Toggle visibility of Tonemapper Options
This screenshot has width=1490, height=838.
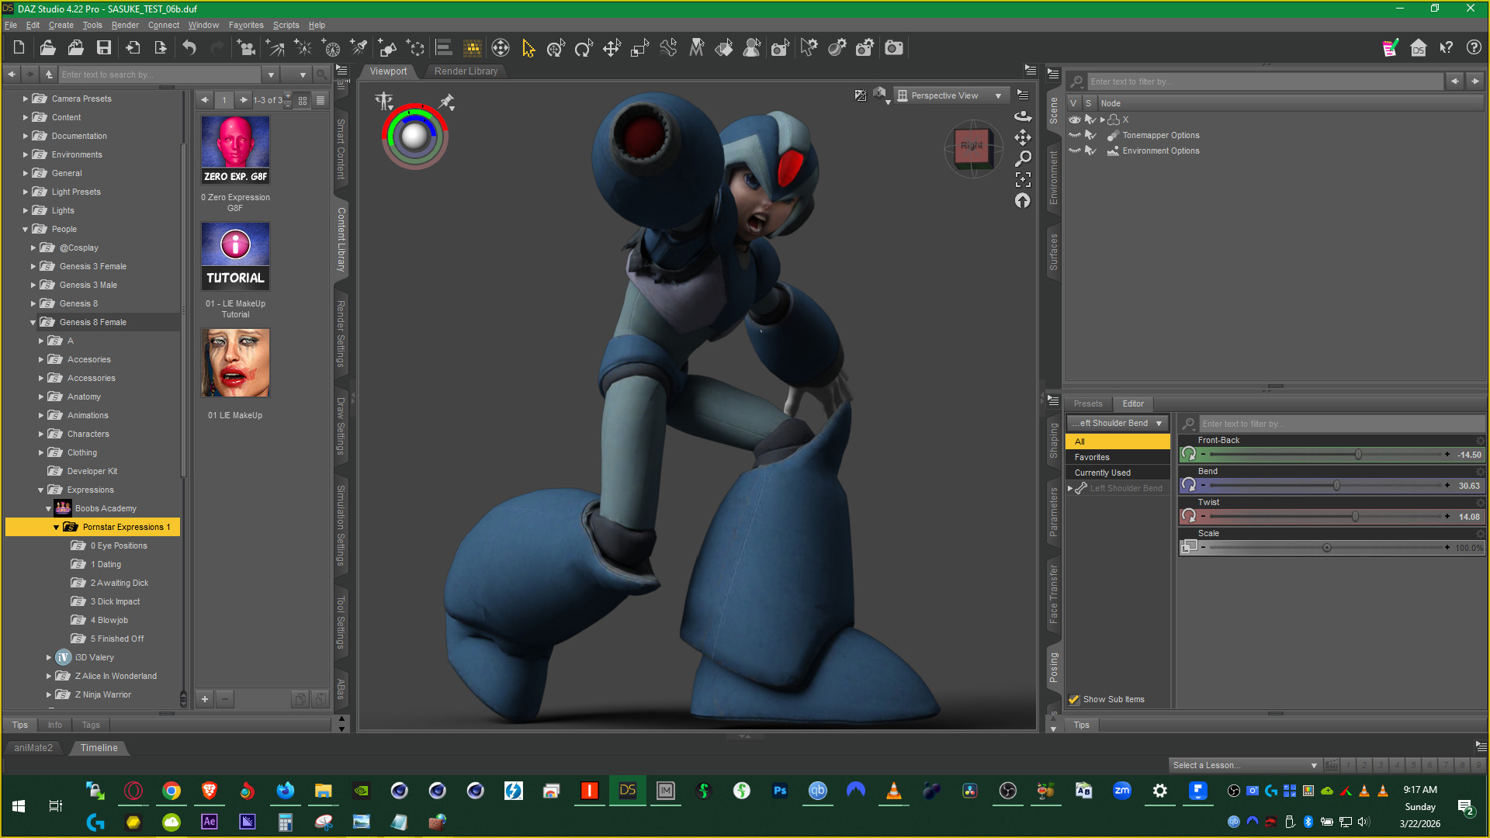pos(1075,135)
